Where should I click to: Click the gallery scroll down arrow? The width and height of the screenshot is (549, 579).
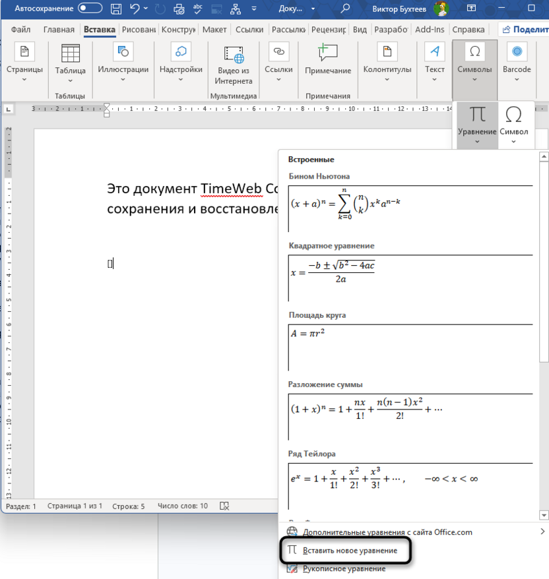click(544, 515)
